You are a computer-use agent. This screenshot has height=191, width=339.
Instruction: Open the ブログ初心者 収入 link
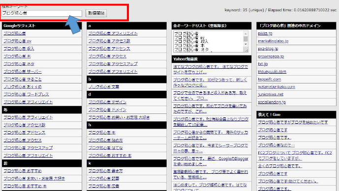tap(19, 49)
